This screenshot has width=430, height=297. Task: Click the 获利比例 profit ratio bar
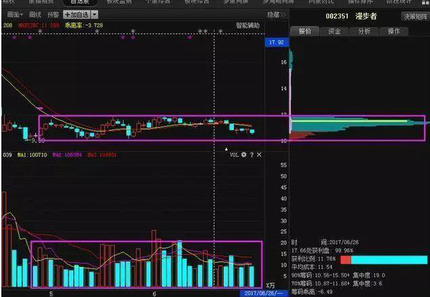(383, 260)
